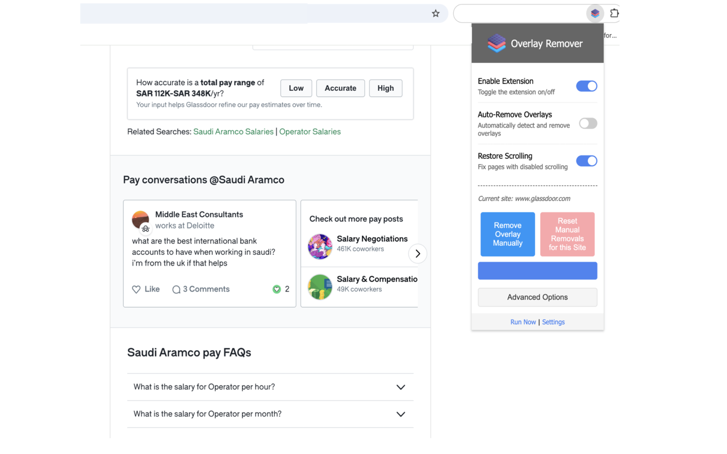Click the 'works at Deloitte' text

[x=185, y=226]
